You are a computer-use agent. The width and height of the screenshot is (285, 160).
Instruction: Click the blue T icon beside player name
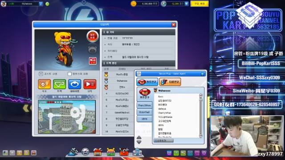click(41, 4)
